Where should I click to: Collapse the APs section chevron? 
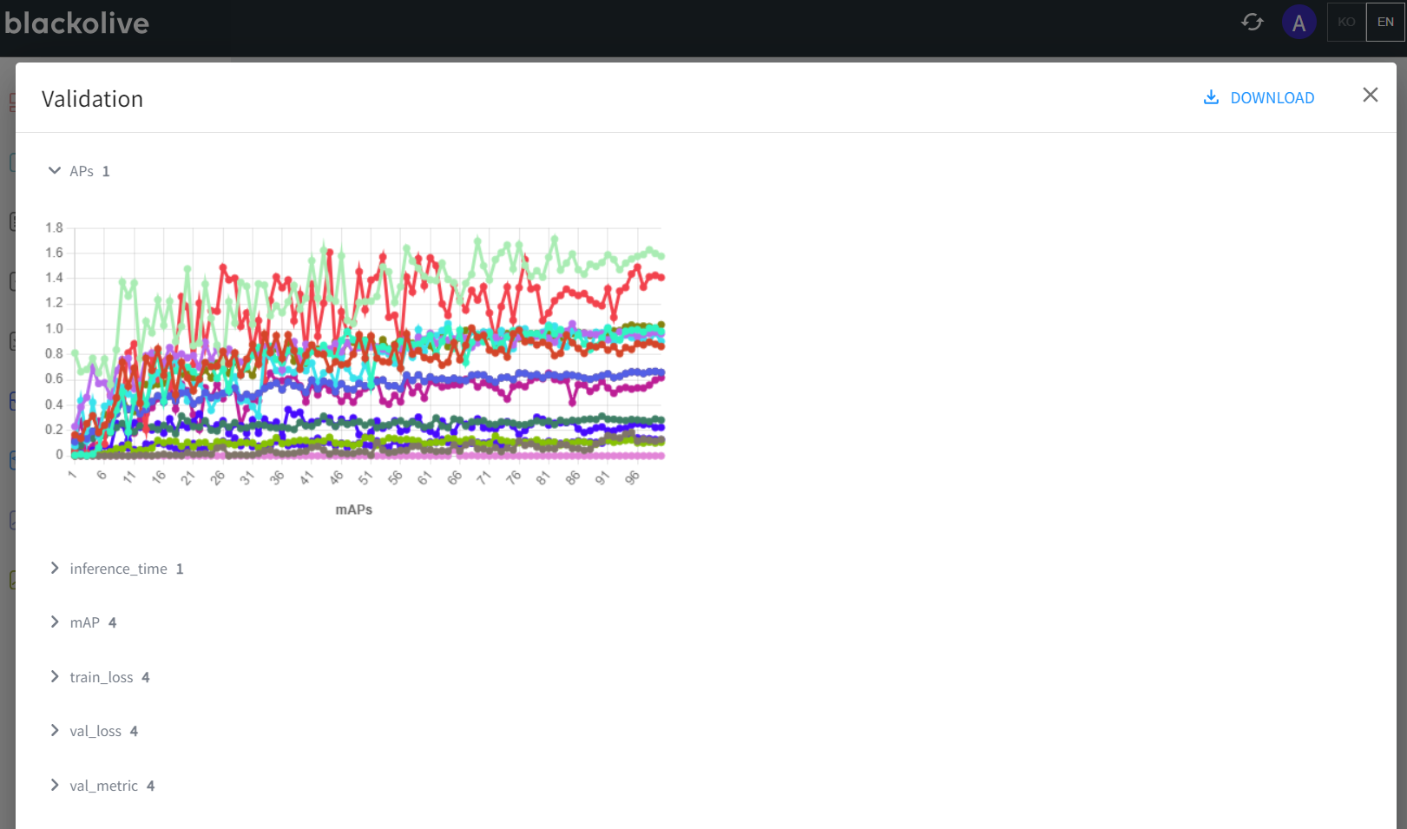55,171
